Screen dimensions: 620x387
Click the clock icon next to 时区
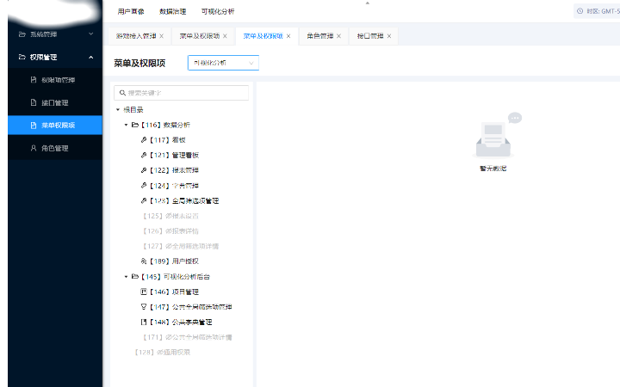[580, 11]
